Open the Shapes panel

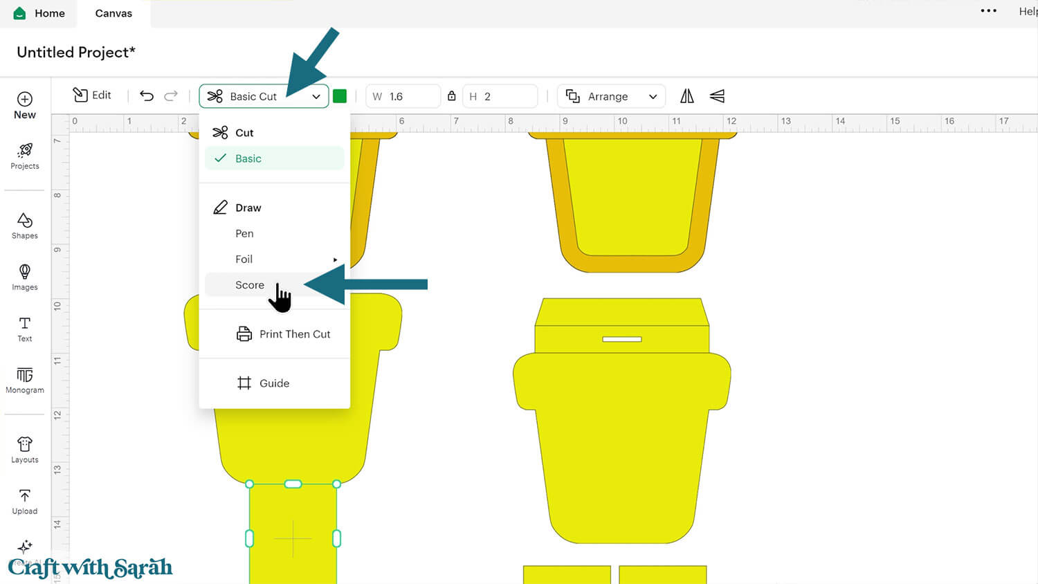[x=25, y=226]
